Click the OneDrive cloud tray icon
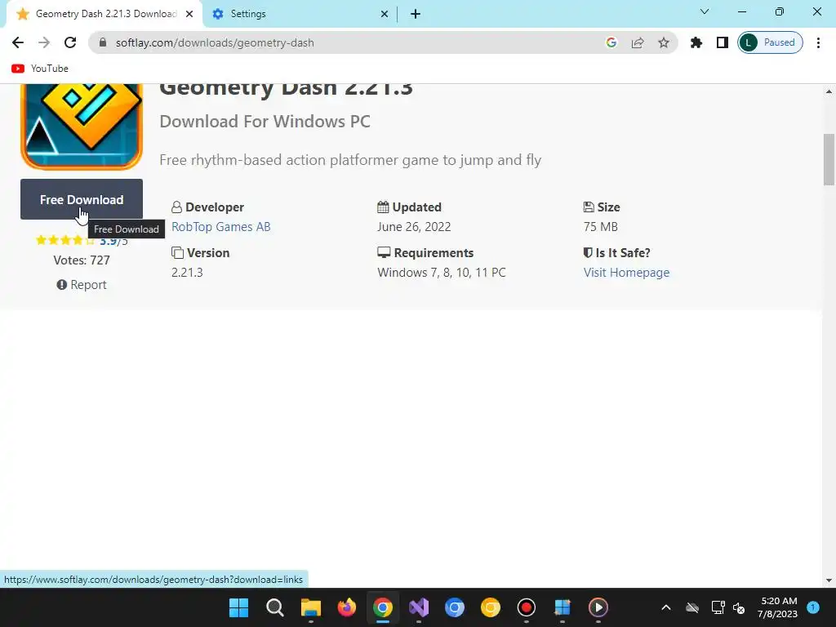Image resolution: width=836 pixels, height=627 pixels. tap(692, 607)
